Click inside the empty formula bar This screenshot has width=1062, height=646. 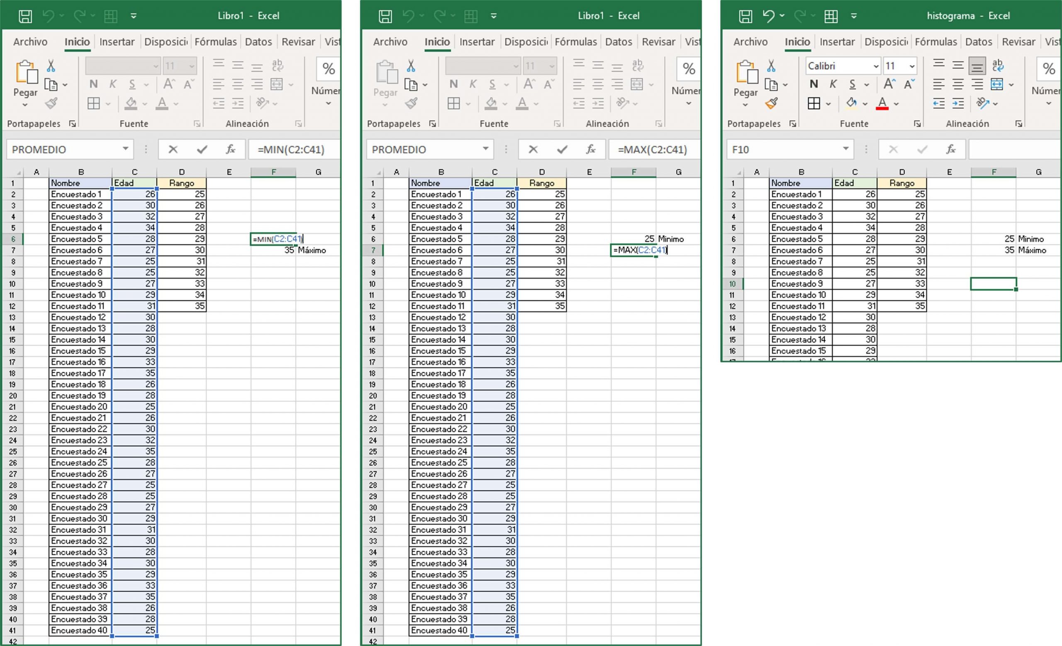pos(1013,149)
